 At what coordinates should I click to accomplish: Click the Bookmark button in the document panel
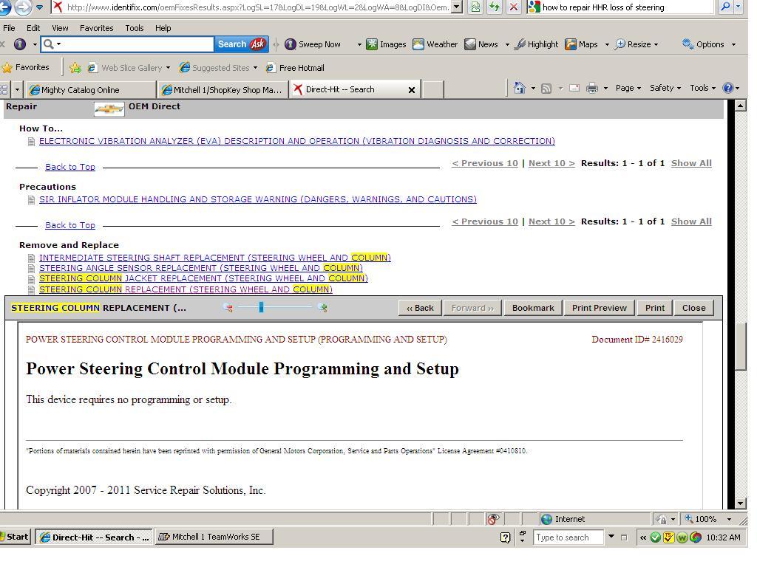tap(533, 308)
